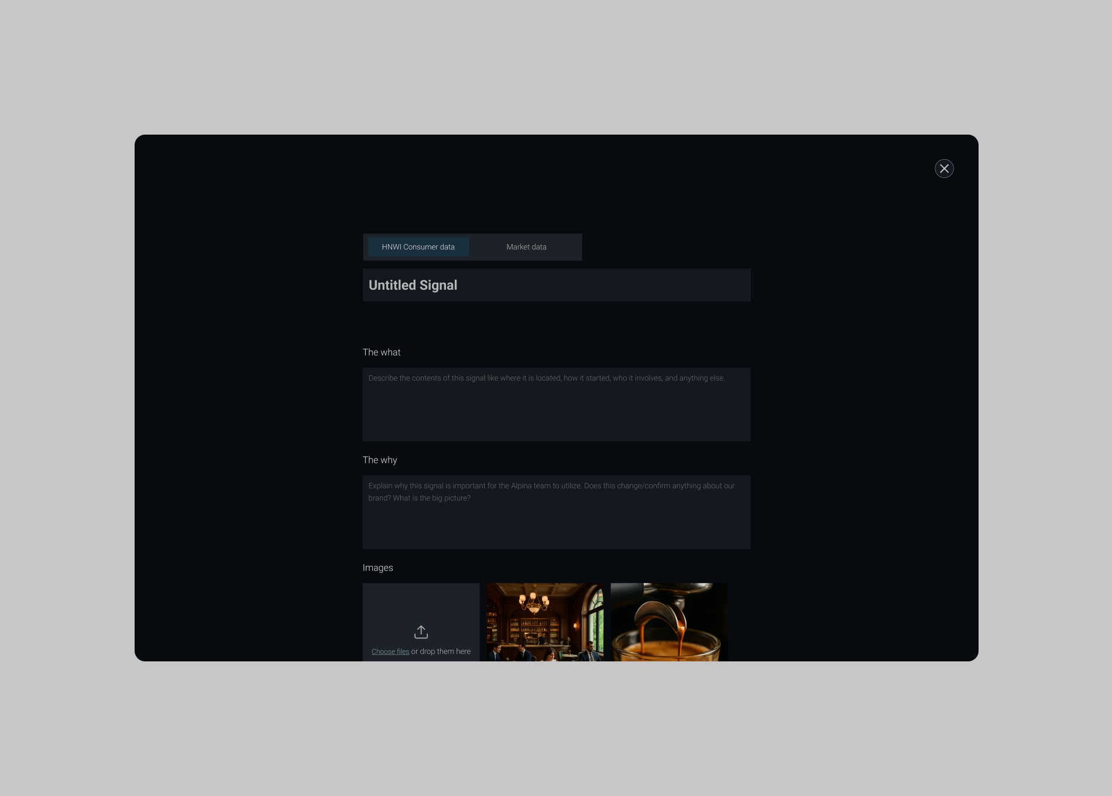
Task: Click the "Describe the contents" placeholder text
Action: (546, 378)
